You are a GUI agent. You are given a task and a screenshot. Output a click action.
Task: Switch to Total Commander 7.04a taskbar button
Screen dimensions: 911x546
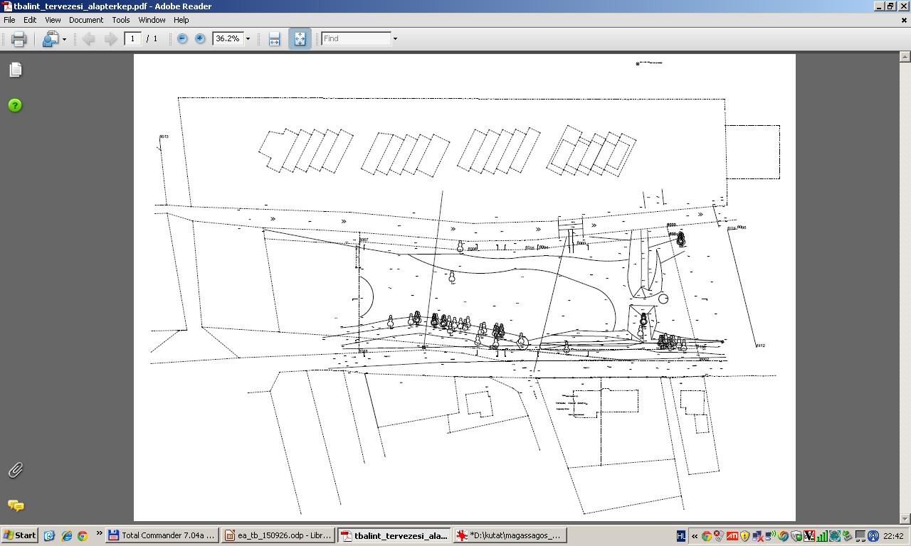(162, 535)
